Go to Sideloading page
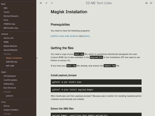Image resolution: width=155 pixels, height=116 pixels. click(x=9, y=84)
